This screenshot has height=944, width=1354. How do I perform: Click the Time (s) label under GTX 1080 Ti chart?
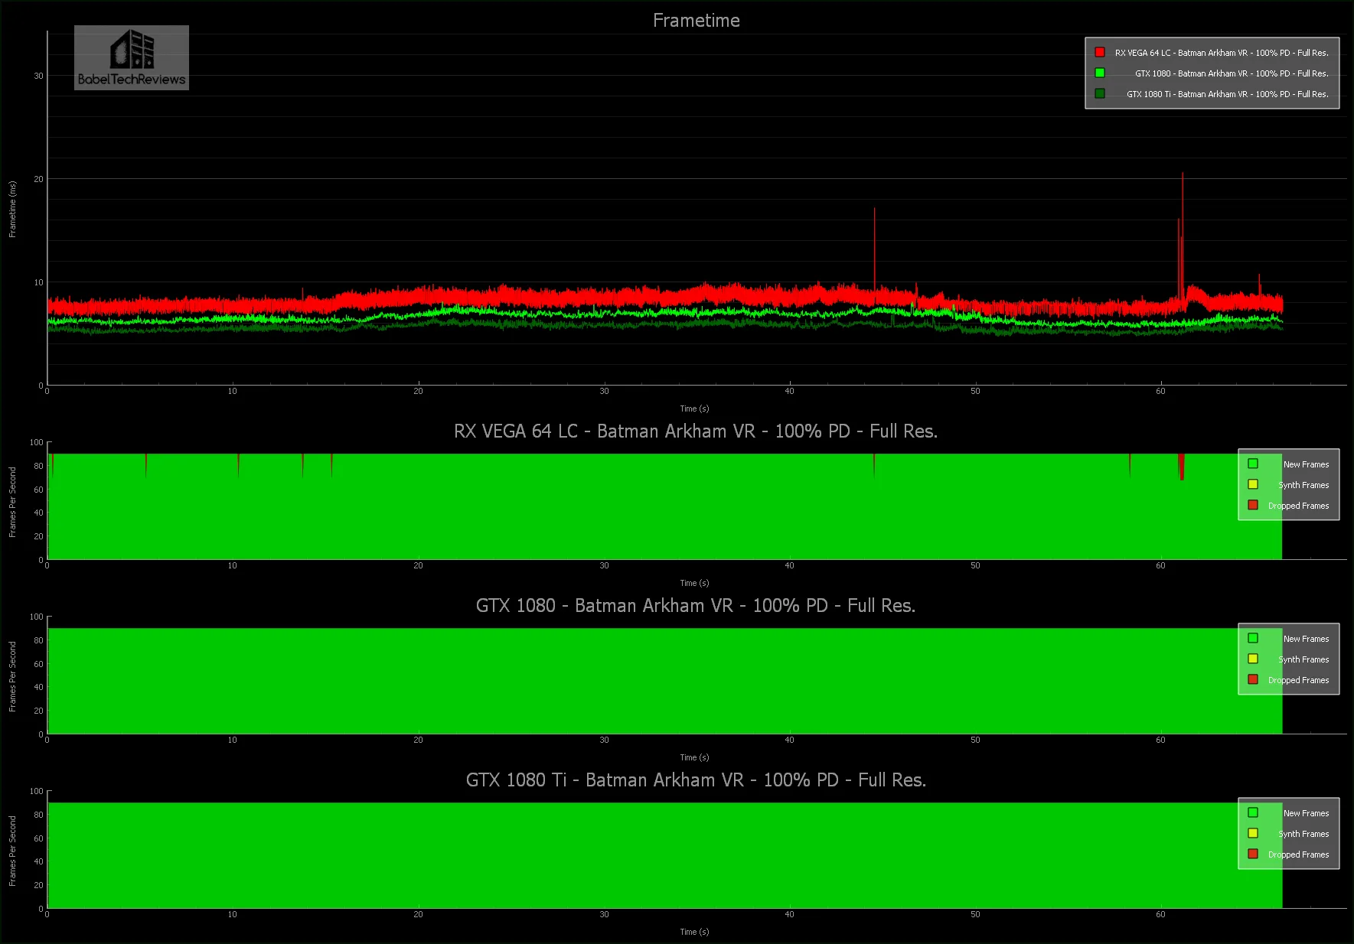(x=694, y=932)
